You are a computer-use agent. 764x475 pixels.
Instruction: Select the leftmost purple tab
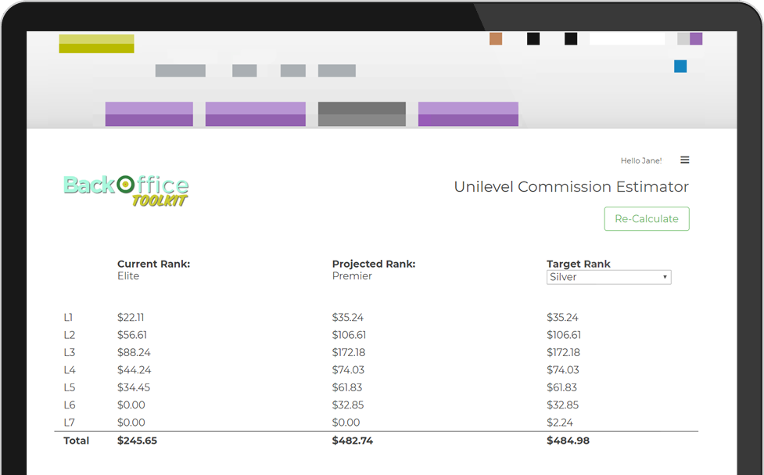tap(149, 114)
